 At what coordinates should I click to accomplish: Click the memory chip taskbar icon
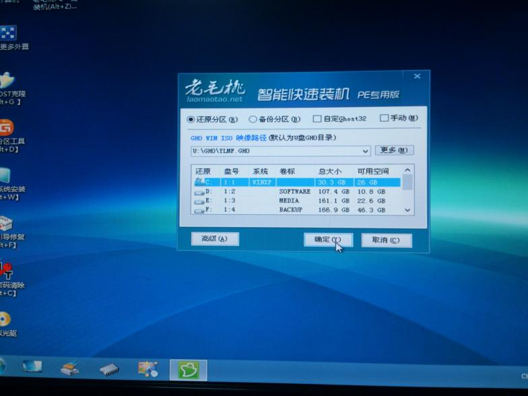108,369
